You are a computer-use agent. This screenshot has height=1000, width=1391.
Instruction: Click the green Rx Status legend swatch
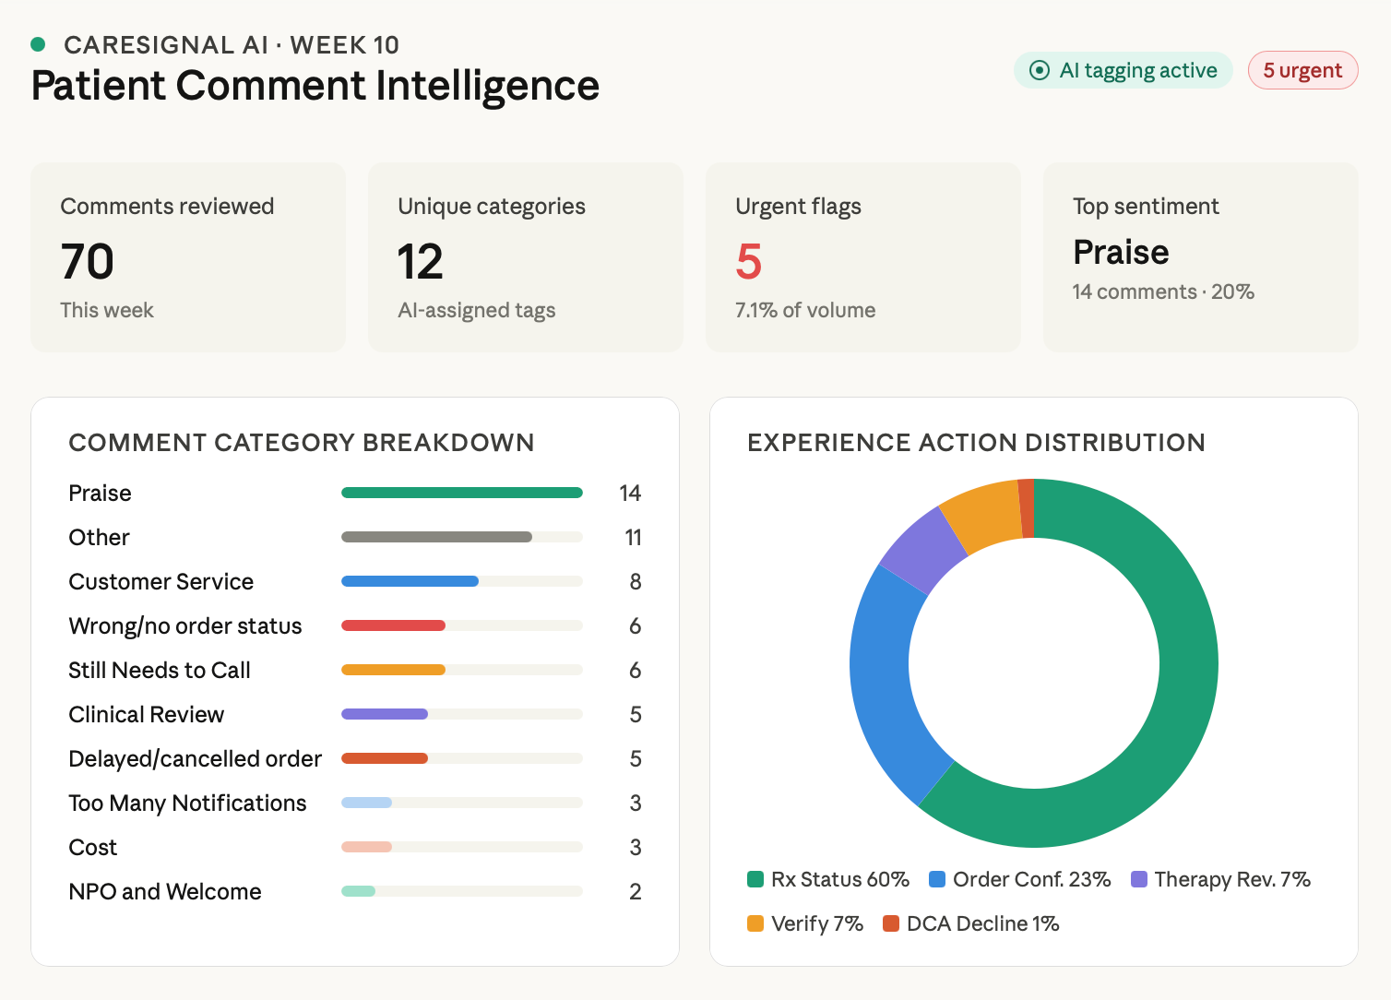(x=755, y=879)
